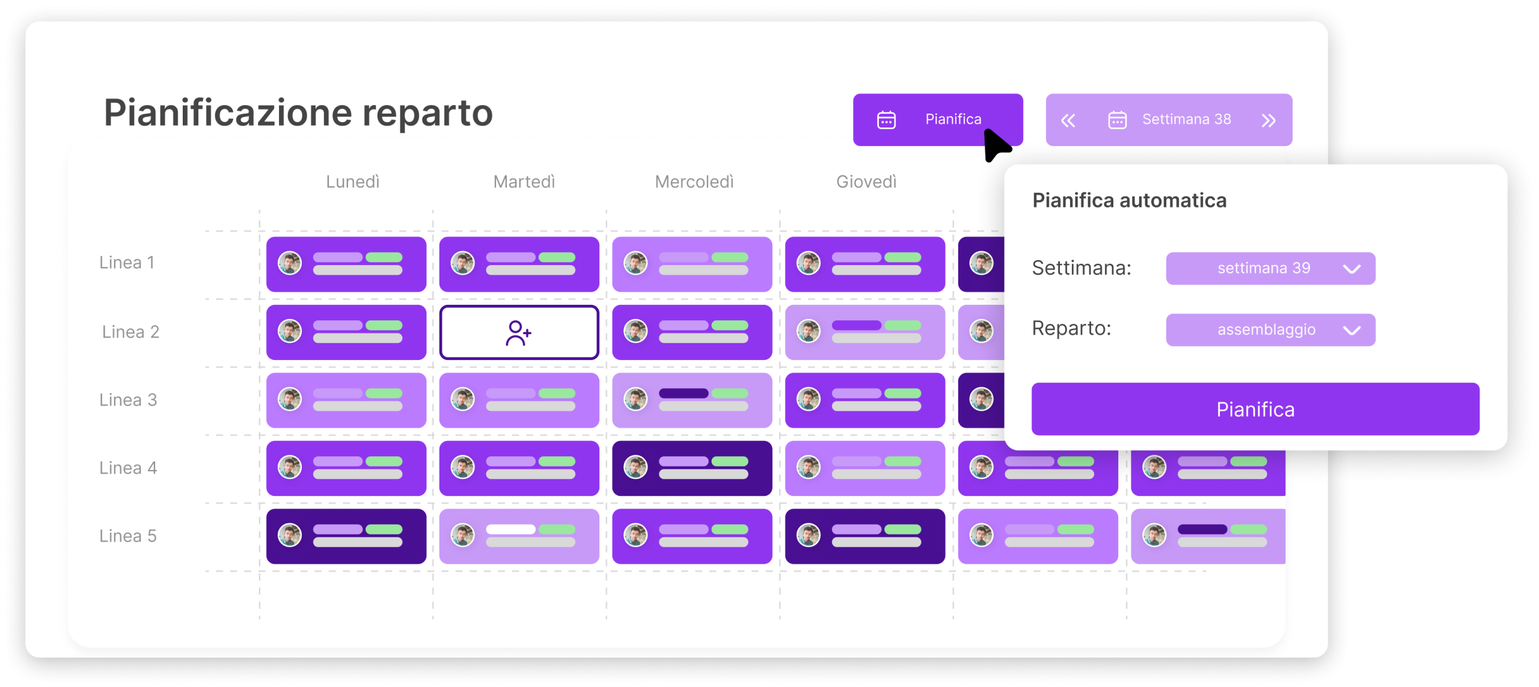Screen dimensions: 1539x687
Task: Click worker avatar in Linea 5 Giovedì
Action: [x=809, y=535]
